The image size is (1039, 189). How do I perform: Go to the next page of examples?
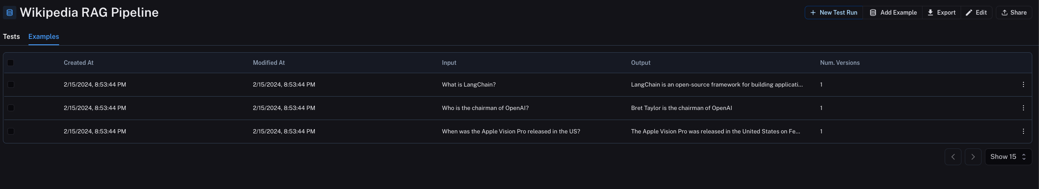point(973,157)
